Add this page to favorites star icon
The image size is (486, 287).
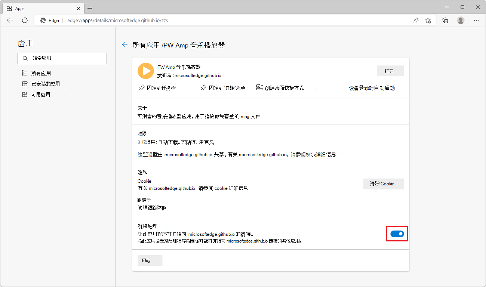point(428,20)
